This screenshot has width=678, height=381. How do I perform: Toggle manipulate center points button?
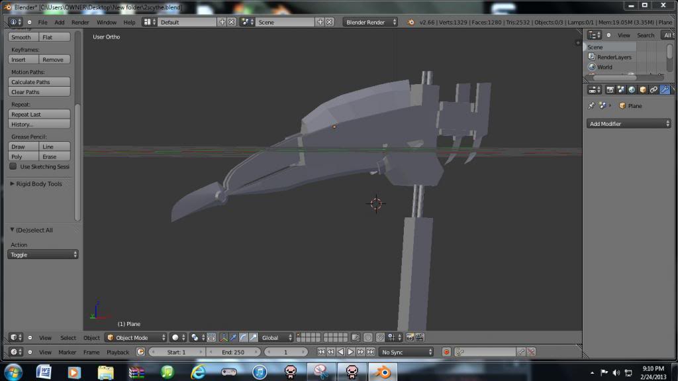coord(211,338)
